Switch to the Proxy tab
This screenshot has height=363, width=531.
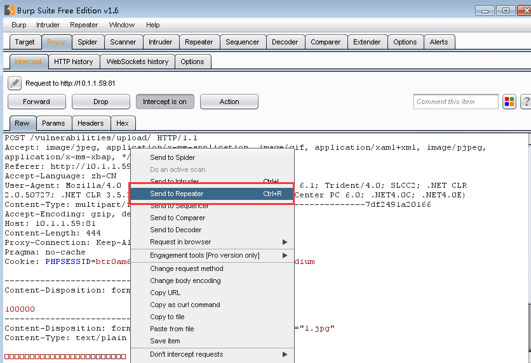[57, 42]
